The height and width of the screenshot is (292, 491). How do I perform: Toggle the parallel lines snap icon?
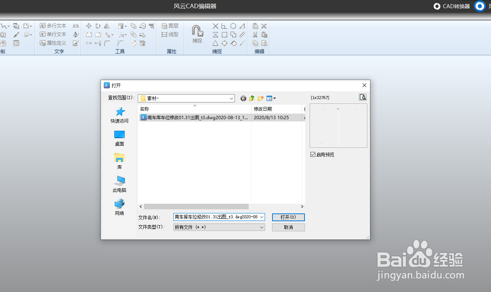pos(242,35)
